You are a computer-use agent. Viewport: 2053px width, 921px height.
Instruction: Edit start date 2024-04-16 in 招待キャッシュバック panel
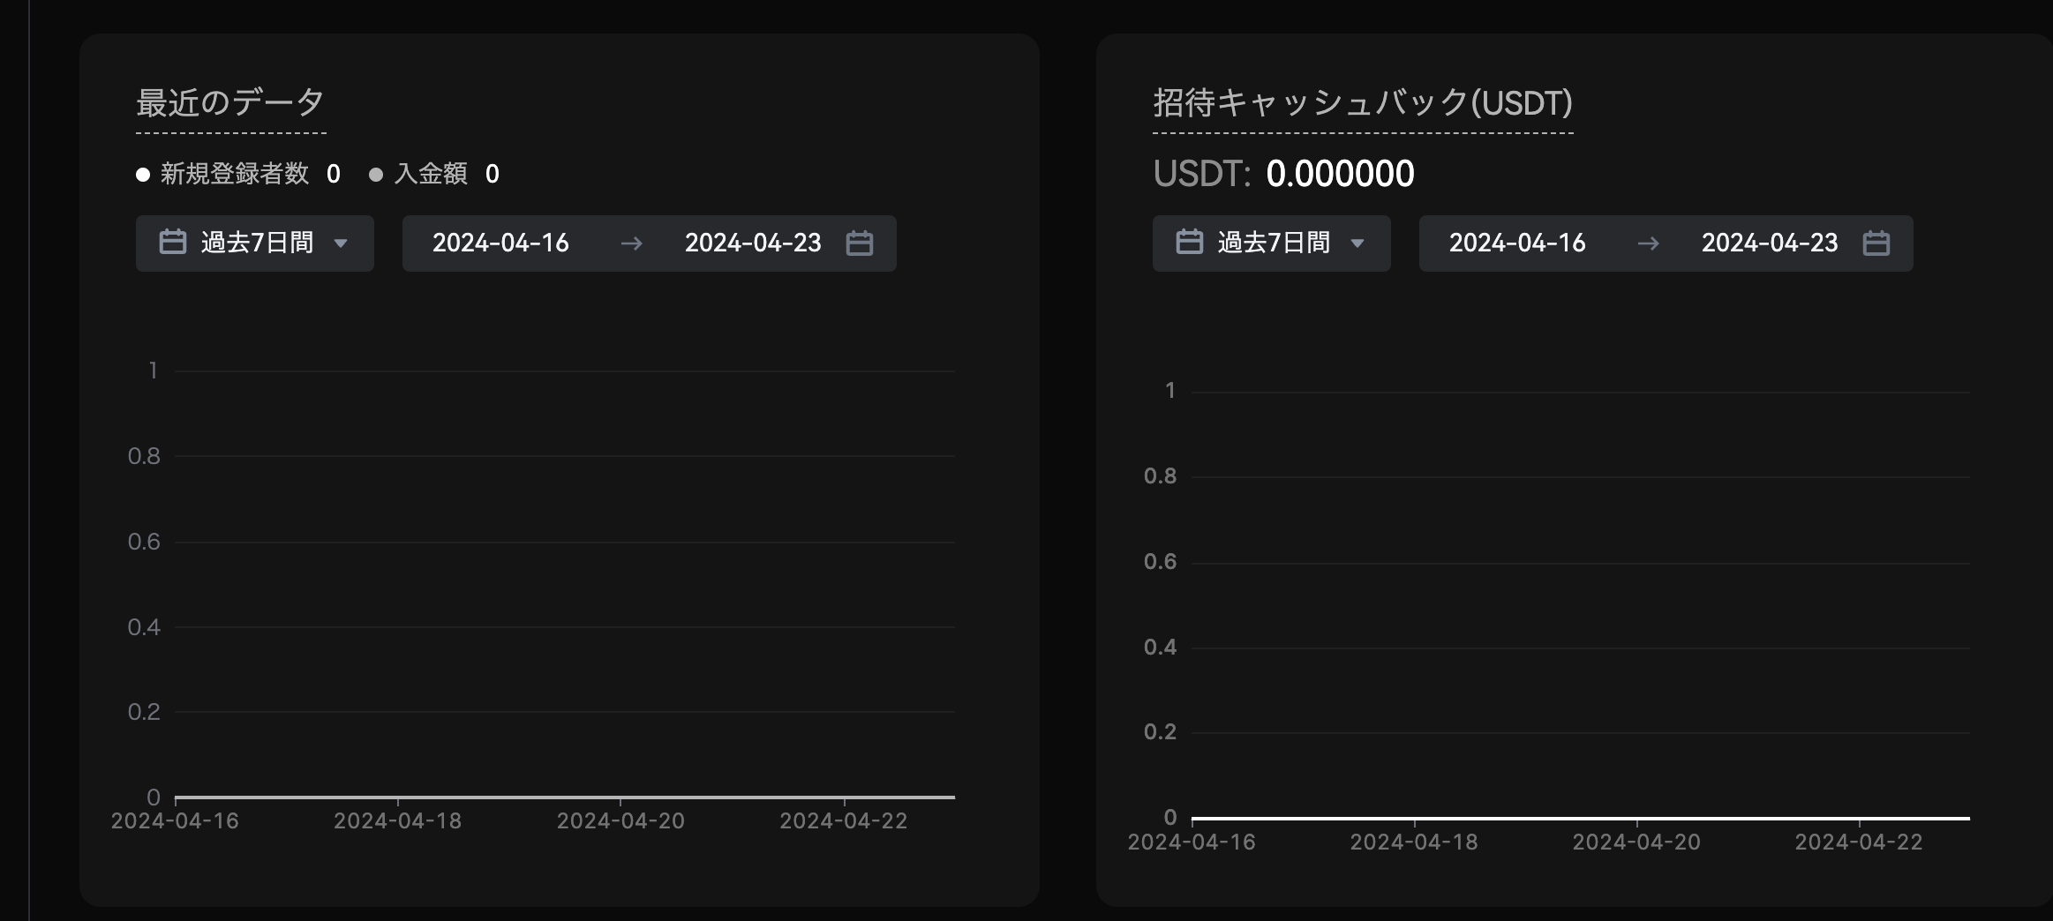pyautogui.click(x=1517, y=243)
